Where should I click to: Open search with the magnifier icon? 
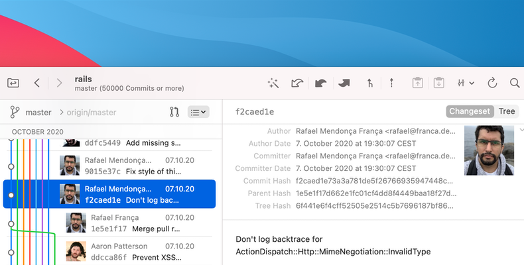[514, 83]
